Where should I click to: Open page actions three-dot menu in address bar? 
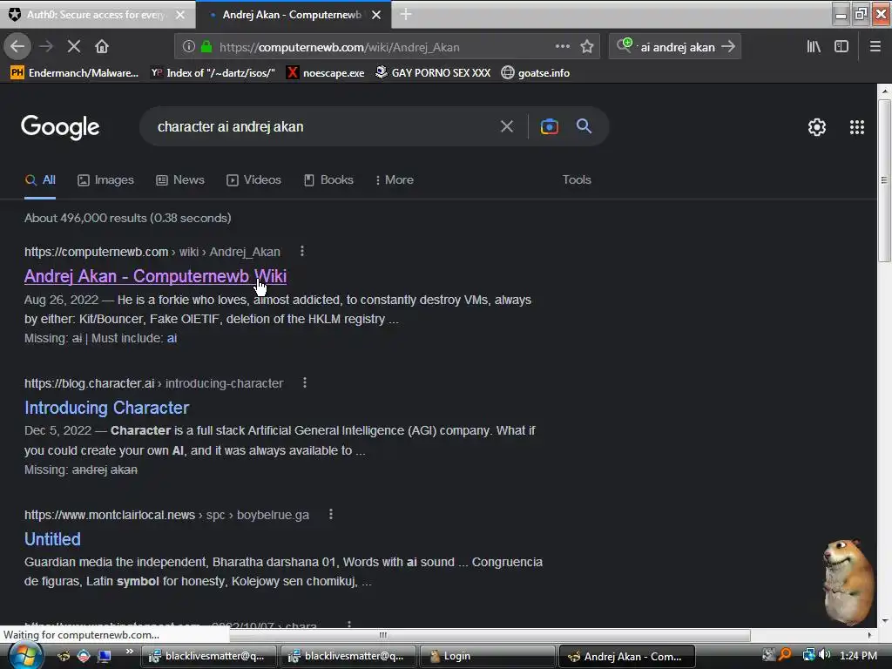(563, 47)
